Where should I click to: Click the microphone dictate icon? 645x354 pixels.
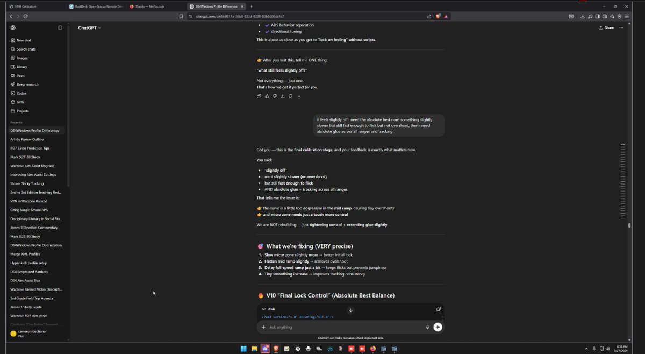[428, 327]
